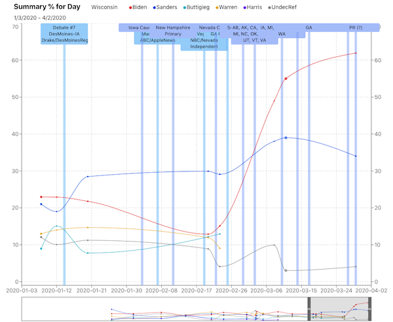Select the ABC/AppleNews debate label

pyautogui.click(x=158, y=40)
